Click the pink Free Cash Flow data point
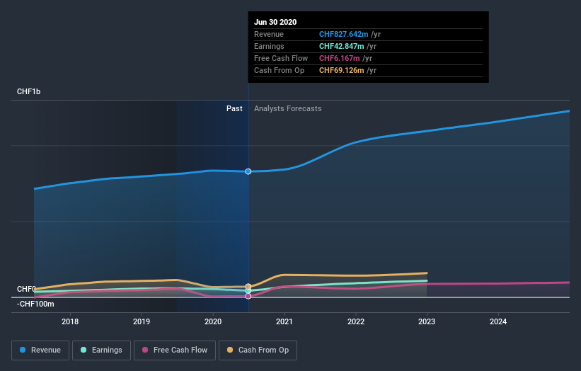The image size is (581, 371). [x=248, y=296]
